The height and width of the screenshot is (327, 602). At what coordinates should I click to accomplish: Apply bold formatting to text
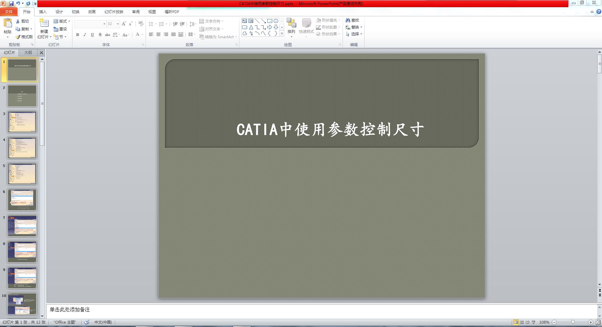(77, 35)
